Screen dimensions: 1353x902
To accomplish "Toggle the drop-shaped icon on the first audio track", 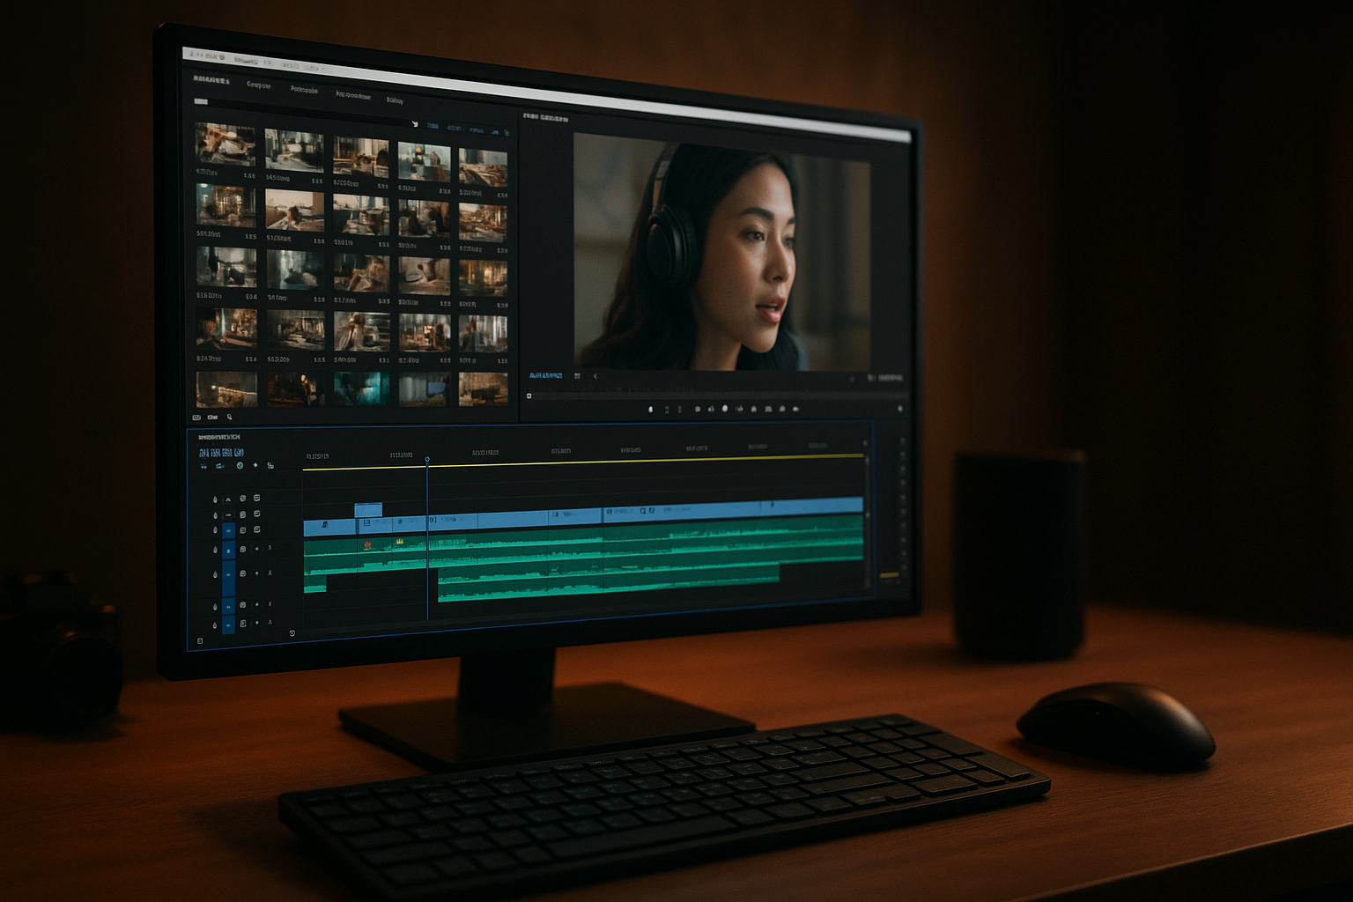I will pos(215,550).
